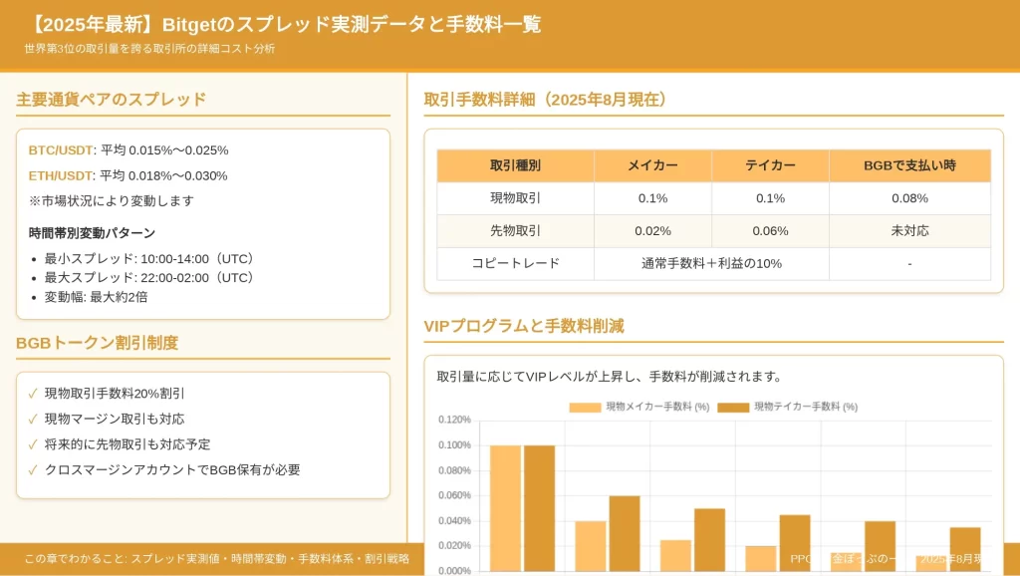Click the 現物メイカー手数料 legend color swatch
The width and height of the screenshot is (1020, 576).
coord(585,407)
